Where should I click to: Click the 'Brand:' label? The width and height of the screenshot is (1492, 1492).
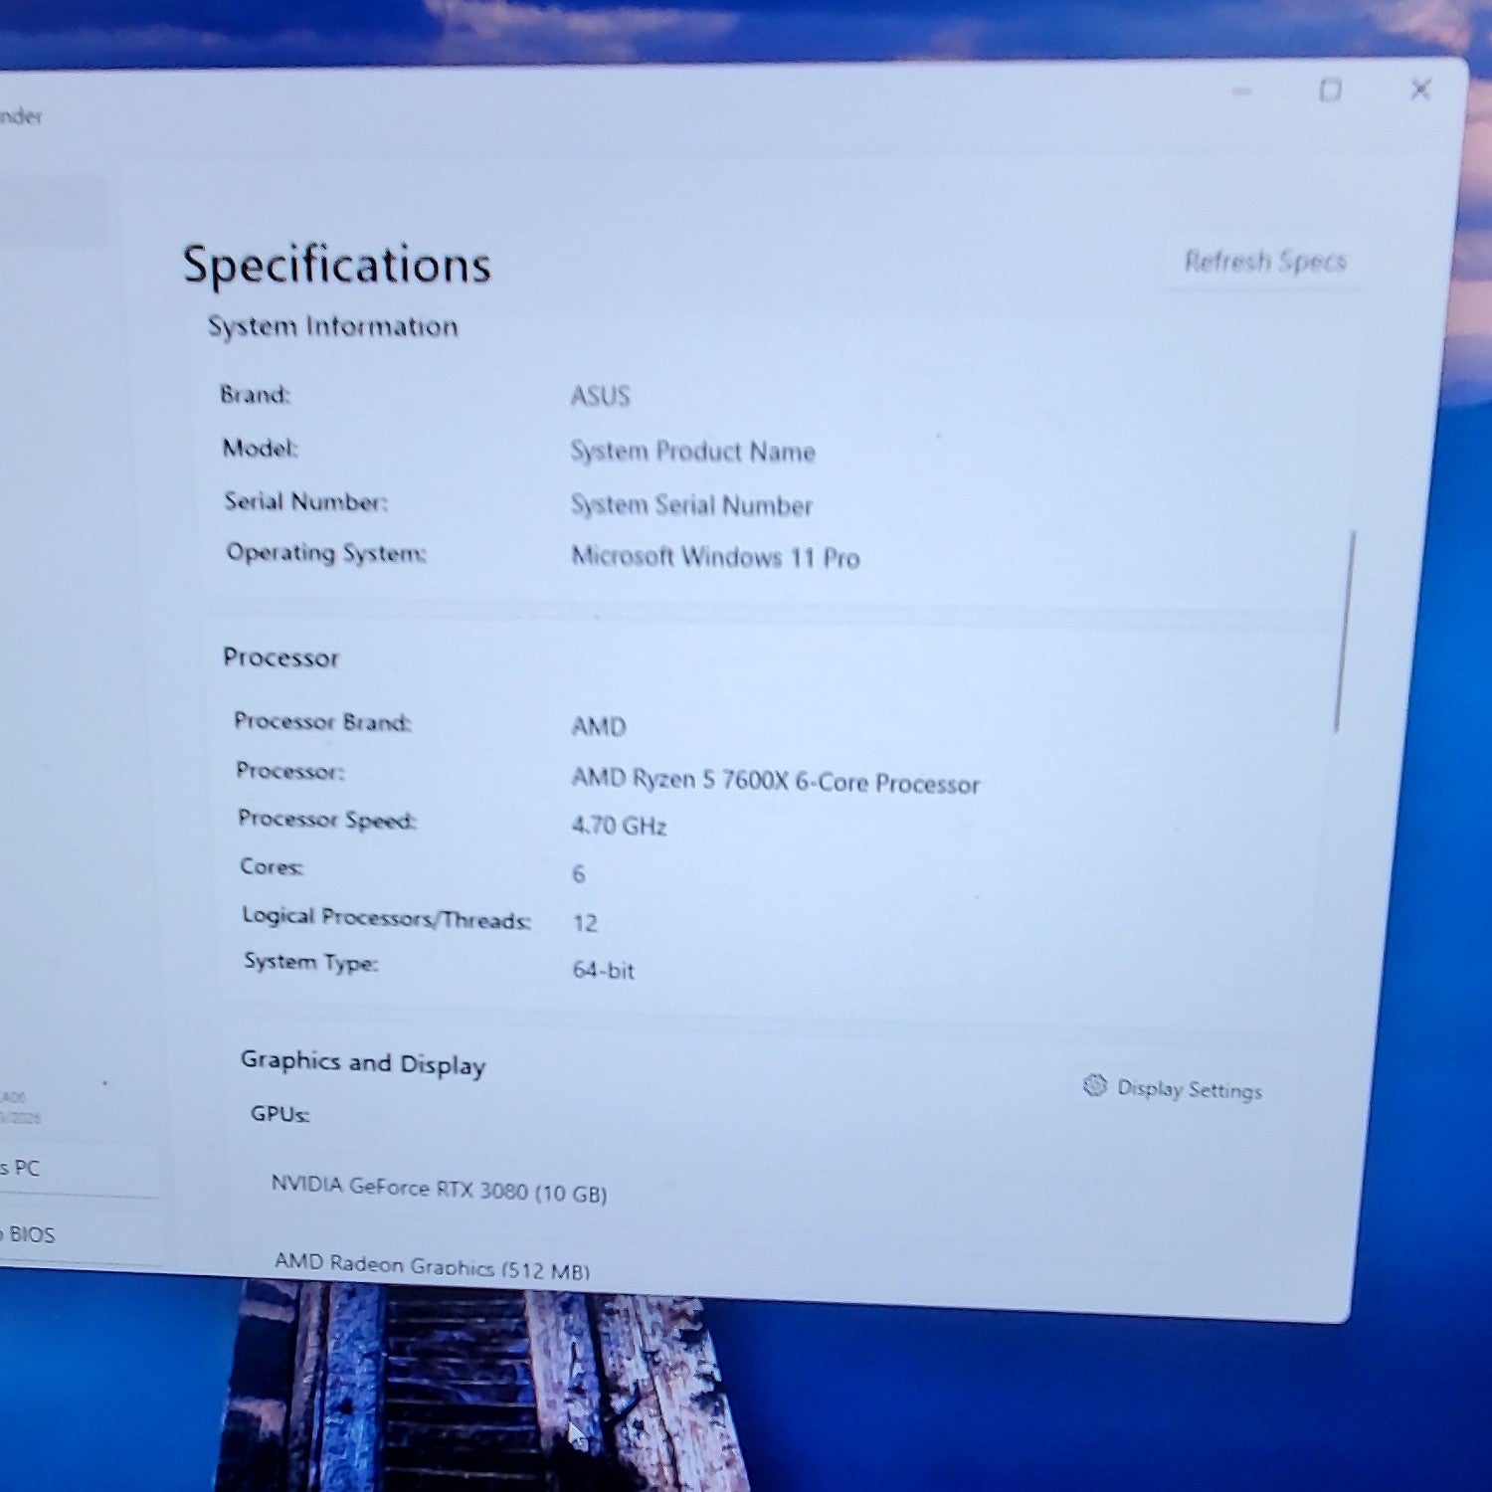[255, 395]
